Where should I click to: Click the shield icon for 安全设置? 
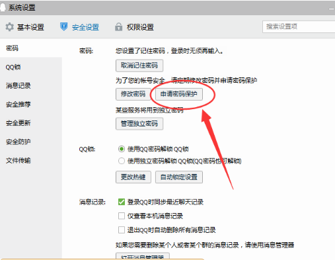[64, 26]
